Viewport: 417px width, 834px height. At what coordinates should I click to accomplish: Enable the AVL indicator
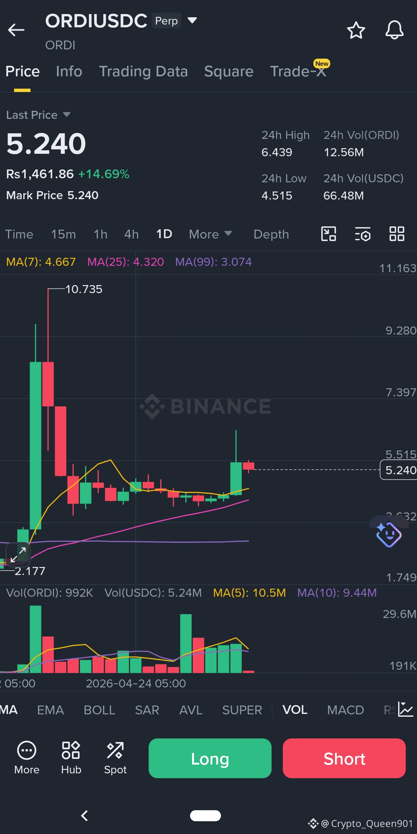(x=191, y=710)
